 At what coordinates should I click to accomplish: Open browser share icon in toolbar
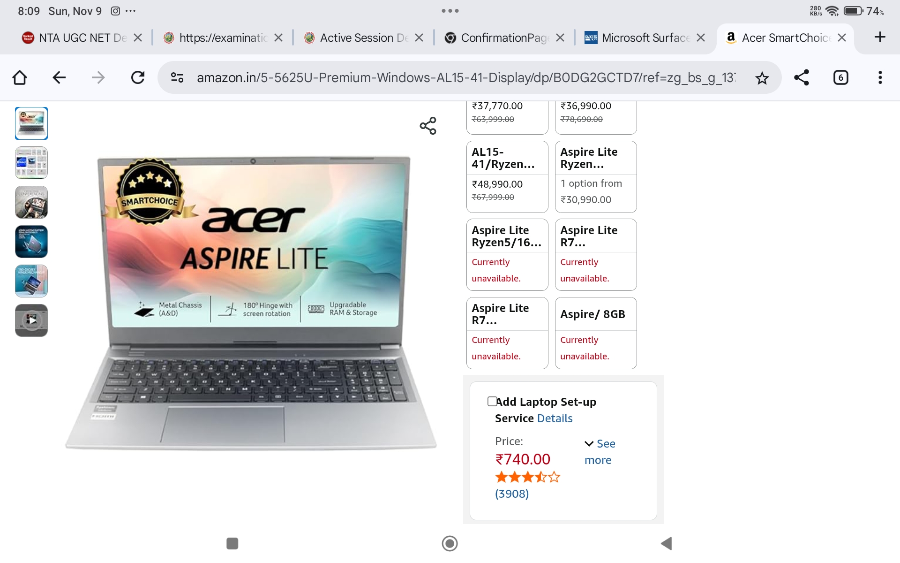802,77
